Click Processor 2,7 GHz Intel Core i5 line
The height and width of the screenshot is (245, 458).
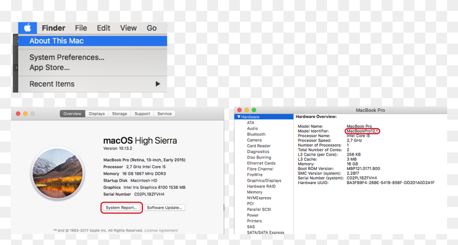coord(134,167)
